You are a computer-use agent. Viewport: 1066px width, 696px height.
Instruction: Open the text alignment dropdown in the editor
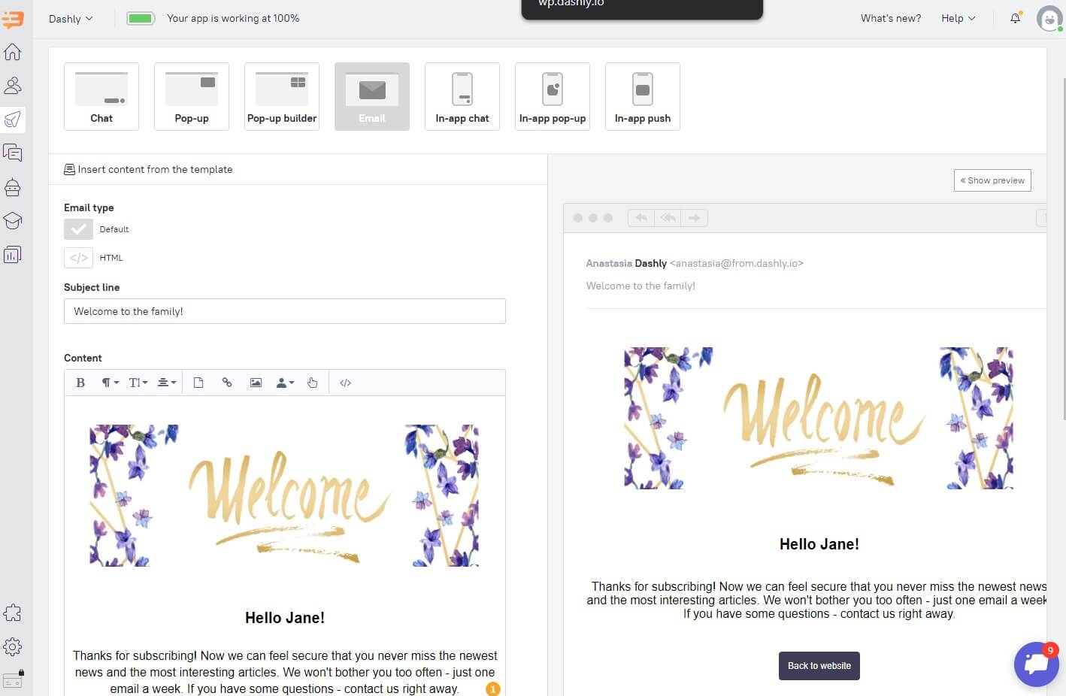pos(166,383)
